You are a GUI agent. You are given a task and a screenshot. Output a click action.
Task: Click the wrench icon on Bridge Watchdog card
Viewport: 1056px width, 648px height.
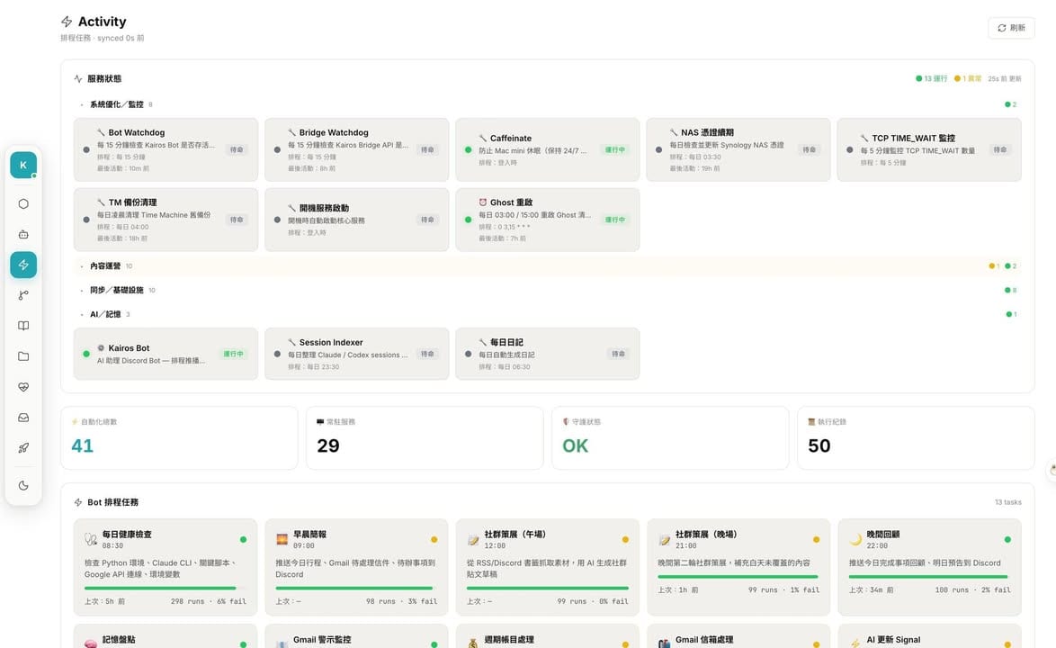292,132
